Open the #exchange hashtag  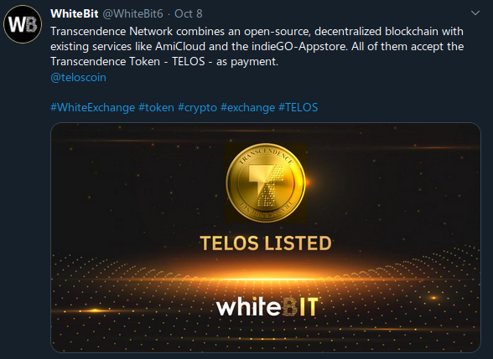click(248, 108)
